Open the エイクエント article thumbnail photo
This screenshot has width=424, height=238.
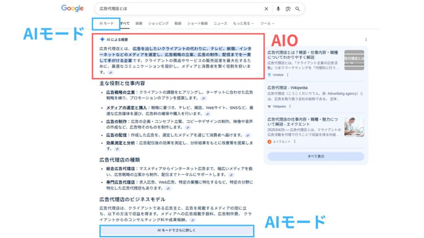[354, 127]
